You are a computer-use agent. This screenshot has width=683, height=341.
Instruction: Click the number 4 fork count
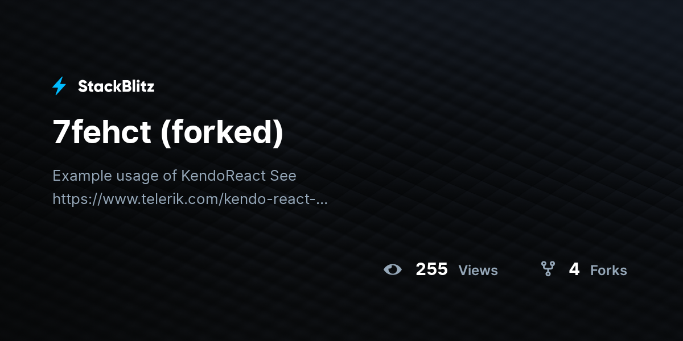pos(574,269)
